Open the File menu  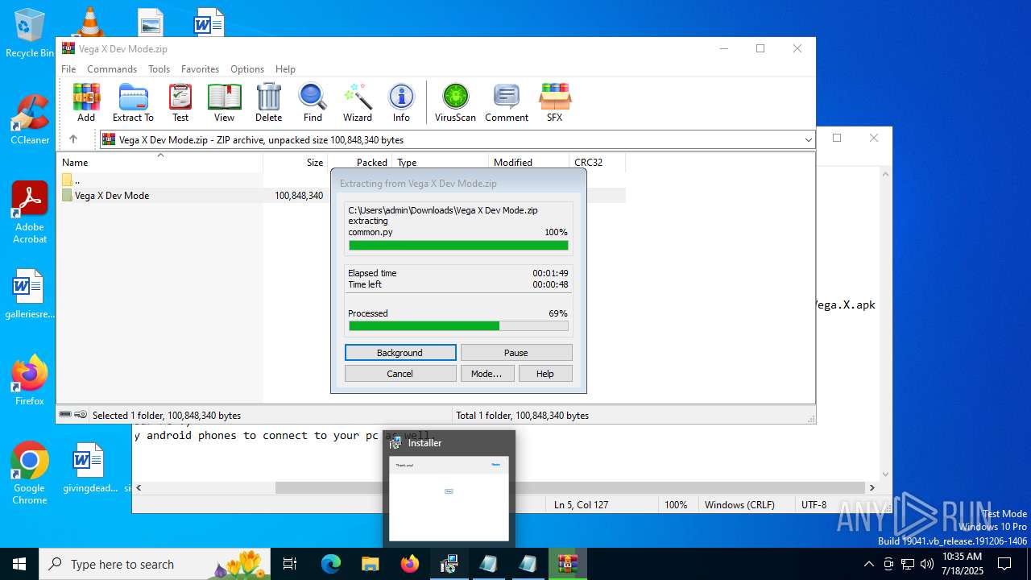(x=68, y=69)
